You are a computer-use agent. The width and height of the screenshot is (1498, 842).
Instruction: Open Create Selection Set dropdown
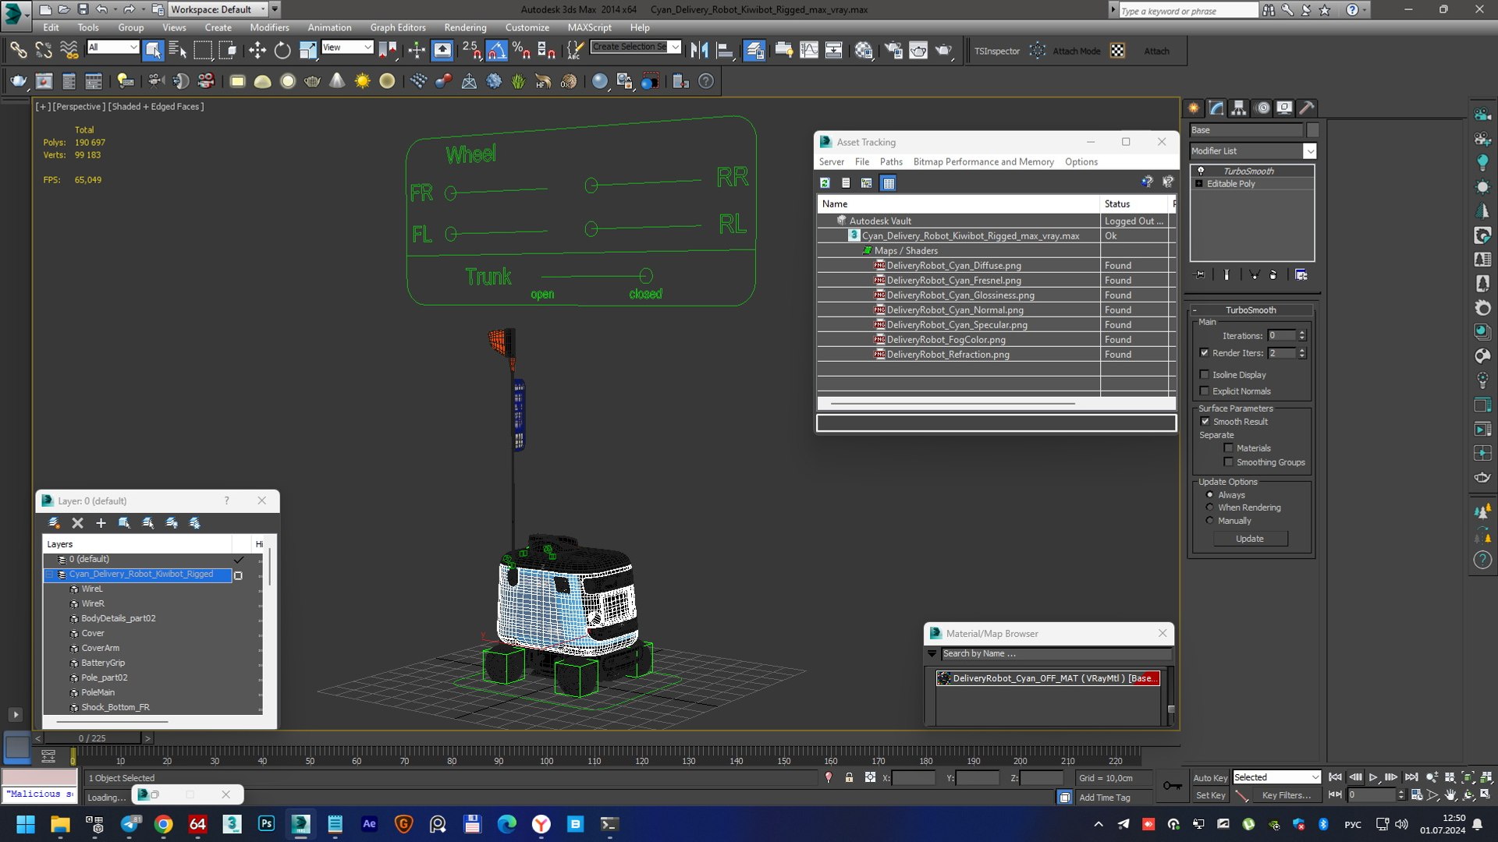coord(675,47)
